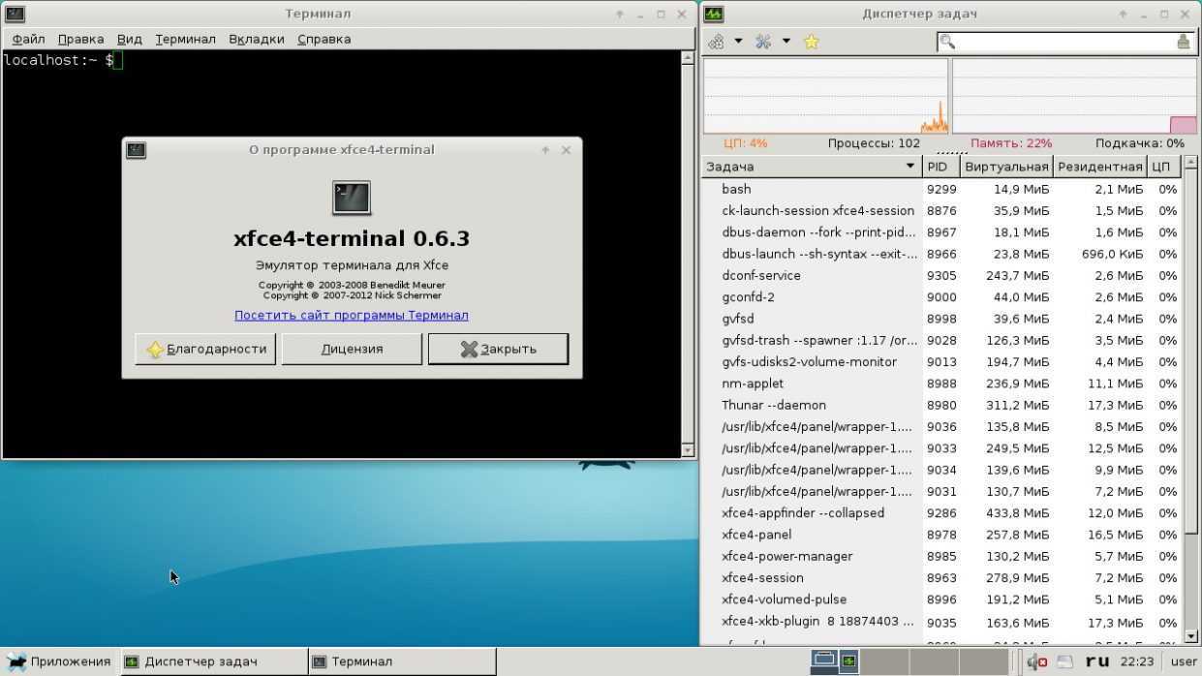The height and width of the screenshot is (676, 1202).
Task: Open the task manager settings tools icon
Action: [x=763, y=42]
